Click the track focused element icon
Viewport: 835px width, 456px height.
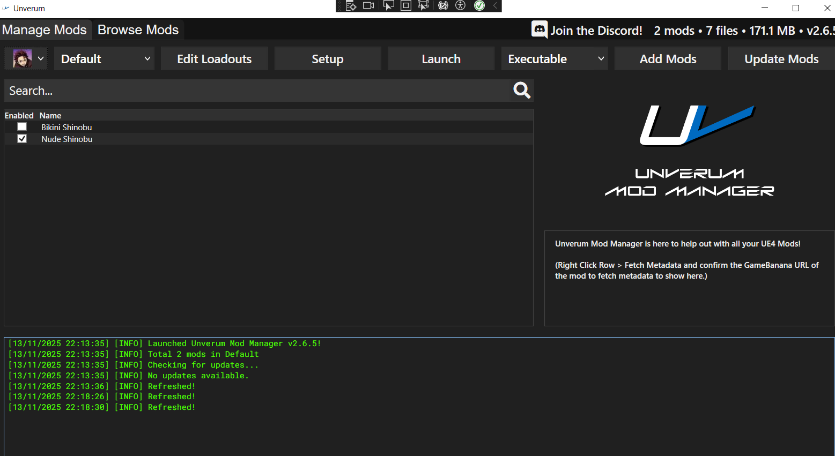[x=423, y=6]
